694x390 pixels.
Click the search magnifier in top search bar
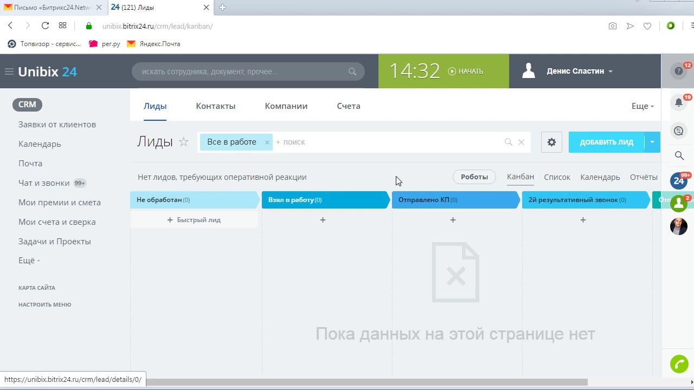[x=352, y=71]
